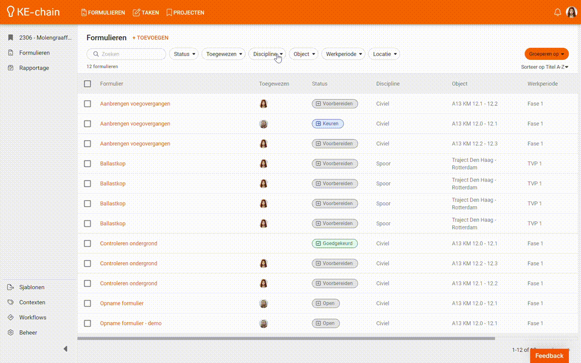The image size is (581, 363).
Task: Click the Contexten tag icon
Action: pos(10,302)
